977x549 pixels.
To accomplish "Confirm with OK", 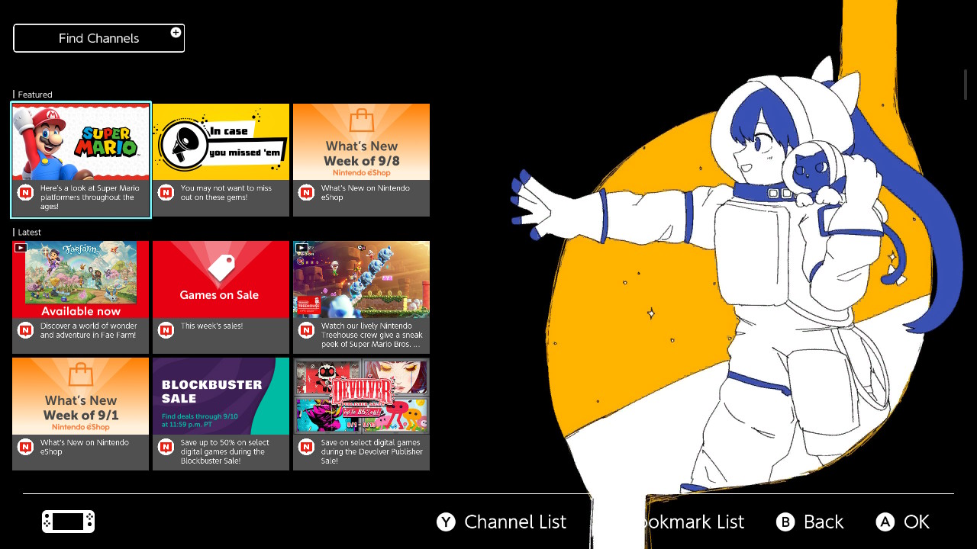I will point(917,522).
